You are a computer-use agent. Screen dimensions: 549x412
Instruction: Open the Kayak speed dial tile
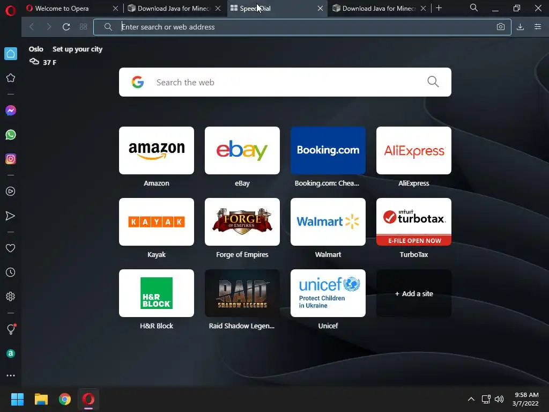tap(157, 222)
